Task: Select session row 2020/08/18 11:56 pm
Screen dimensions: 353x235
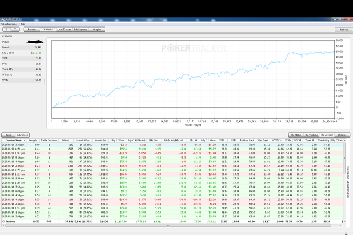Action: [x=173, y=183]
